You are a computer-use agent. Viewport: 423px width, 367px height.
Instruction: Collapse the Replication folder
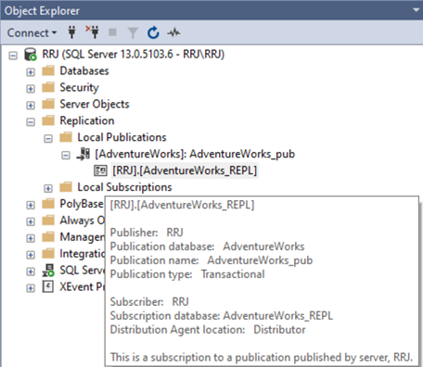click(x=31, y=122)
